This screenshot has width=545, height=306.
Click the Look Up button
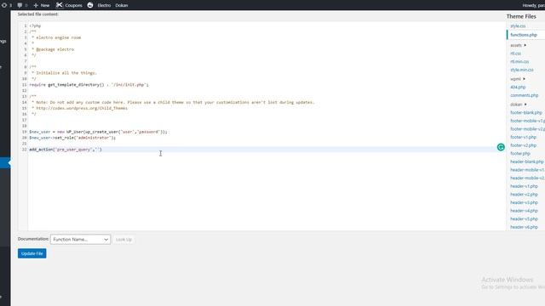(x=123, y=240)
